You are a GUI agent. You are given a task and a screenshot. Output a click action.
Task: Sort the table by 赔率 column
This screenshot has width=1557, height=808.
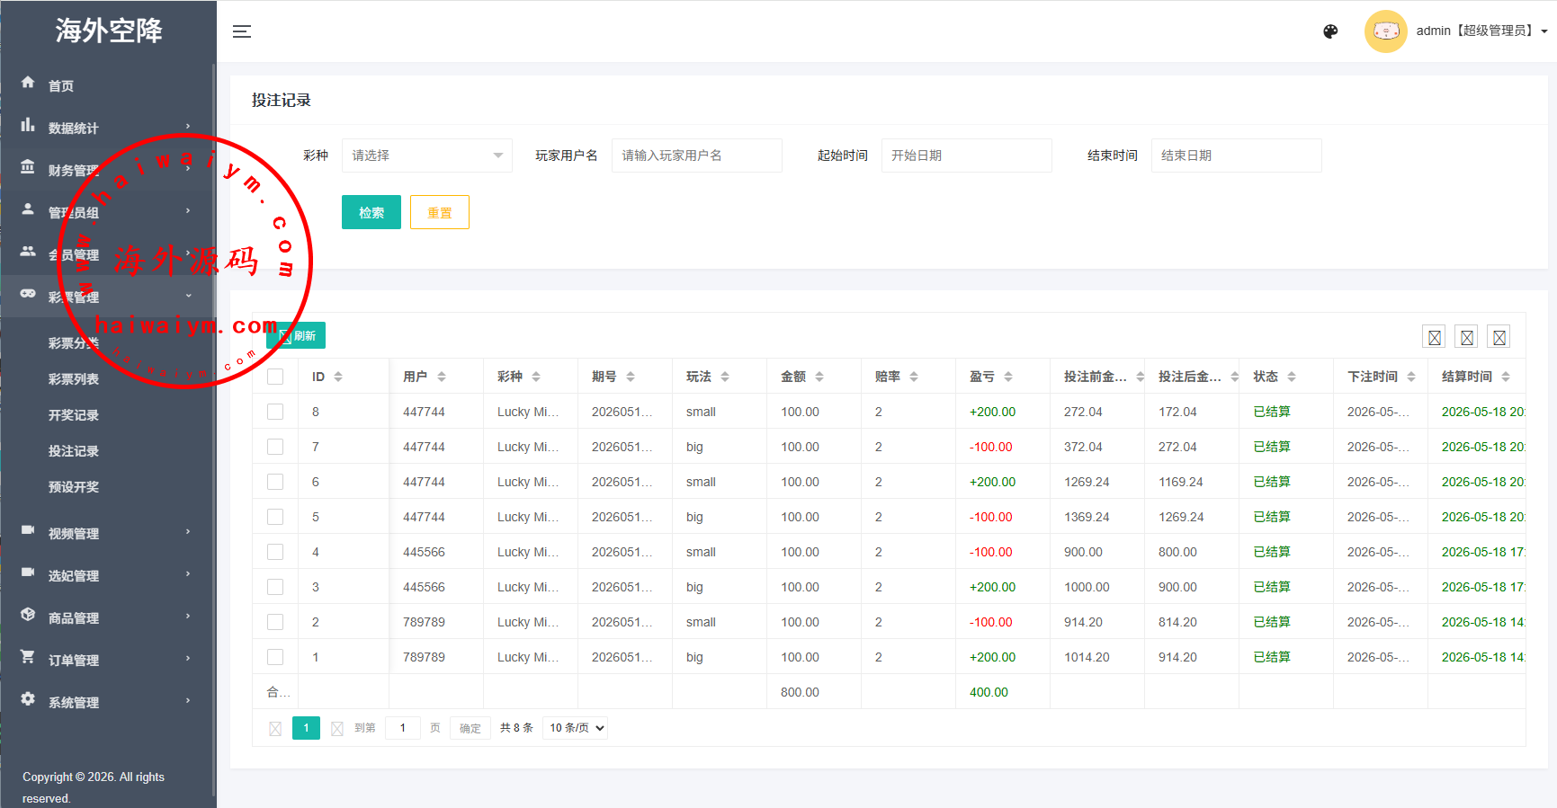coord(914,377)
